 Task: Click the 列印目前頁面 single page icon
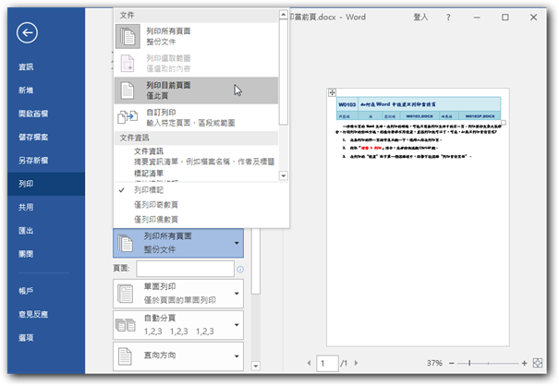pos(128,90)
